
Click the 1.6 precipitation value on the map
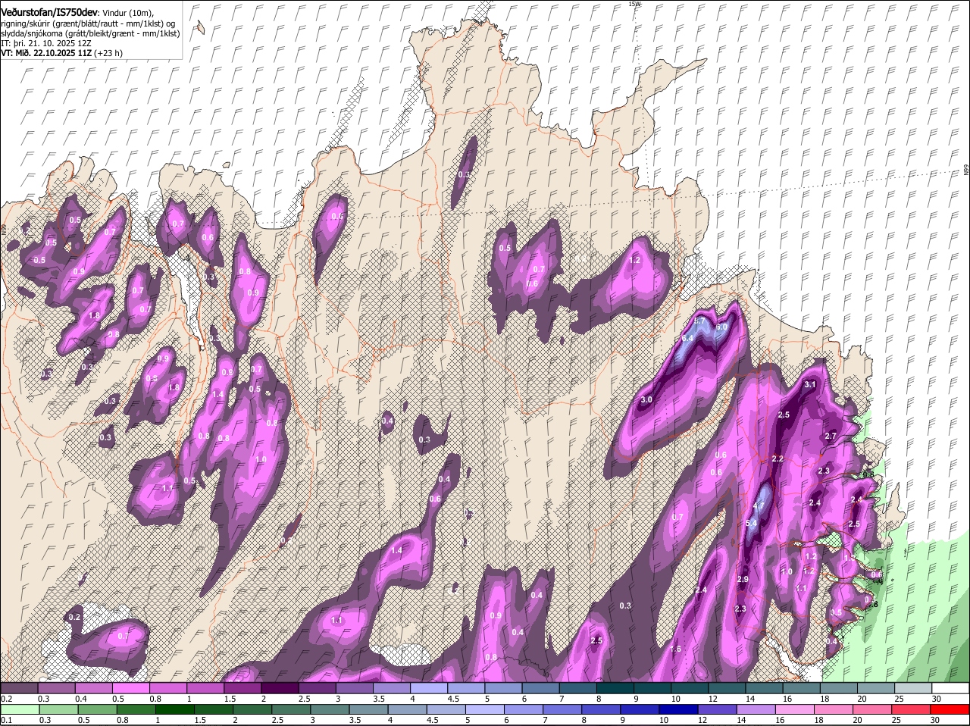click(x=676, y=649)
